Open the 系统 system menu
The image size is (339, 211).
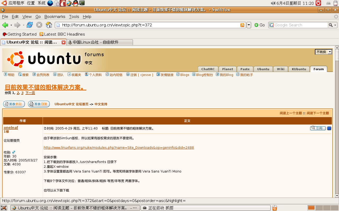[x=42, y=3]
